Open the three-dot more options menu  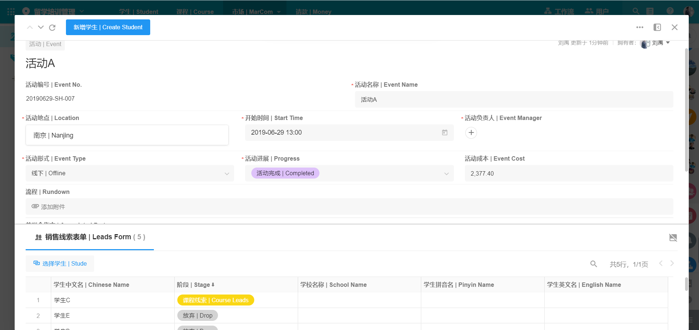click(x=640, y=27)
